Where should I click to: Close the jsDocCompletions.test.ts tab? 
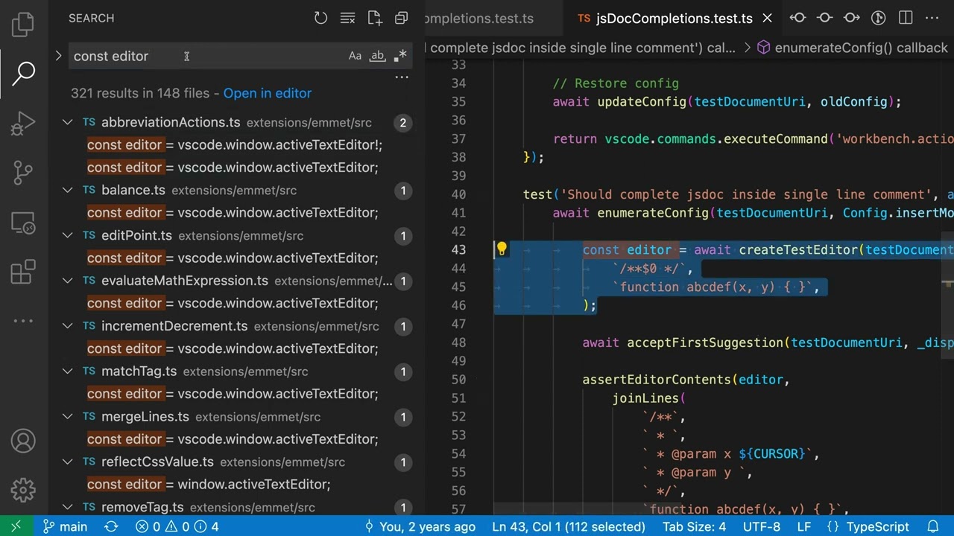pyautogui.click(x=767, y=18)
